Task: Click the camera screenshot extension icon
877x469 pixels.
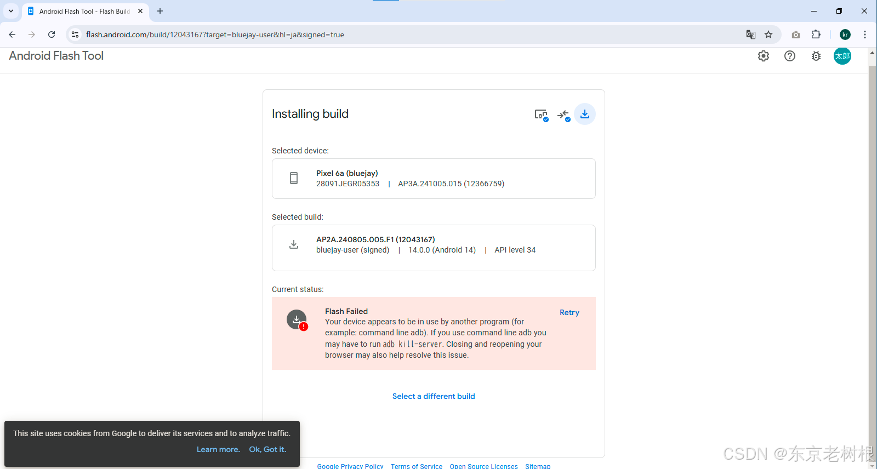Action: [796, 35]
